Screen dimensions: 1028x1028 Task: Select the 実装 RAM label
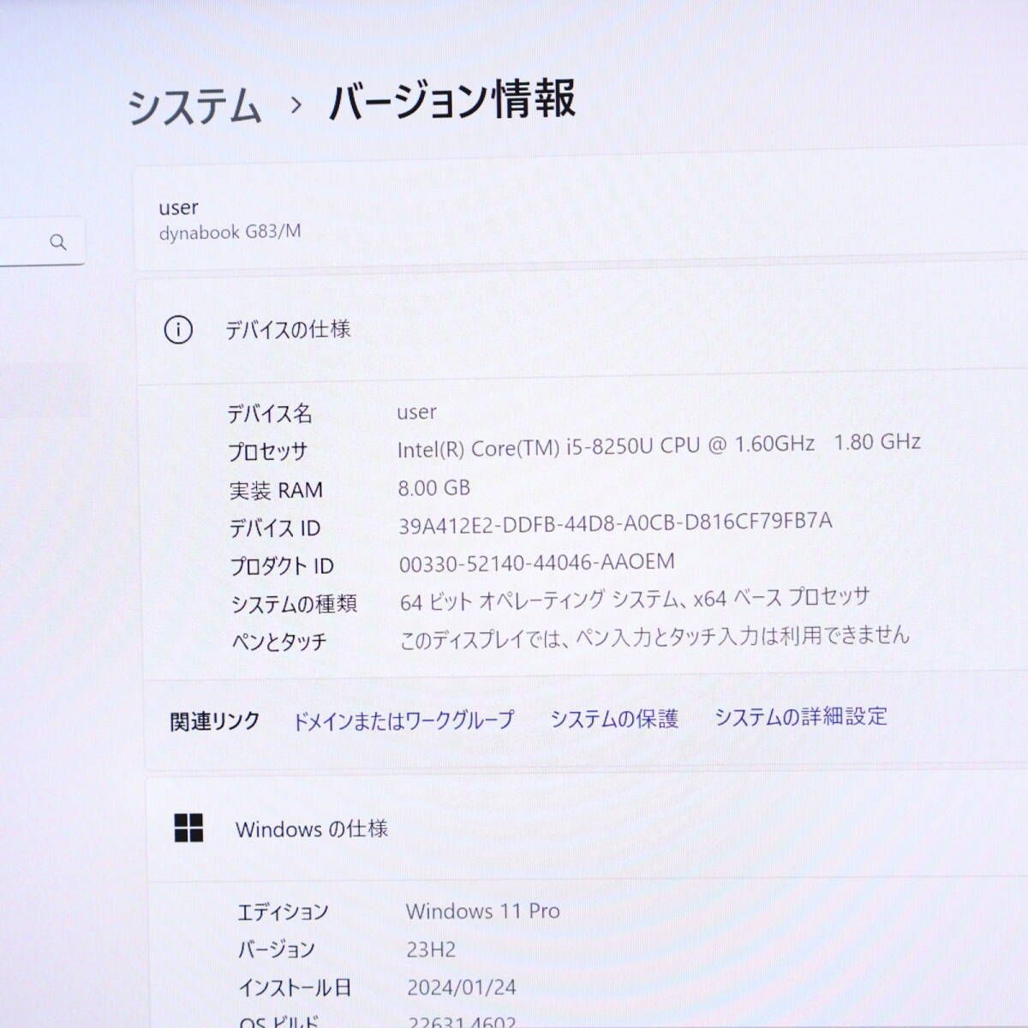pos(276,491)
